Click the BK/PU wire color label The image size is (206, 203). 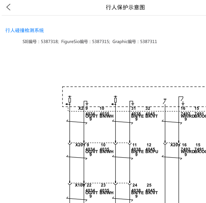click(152, 152)
